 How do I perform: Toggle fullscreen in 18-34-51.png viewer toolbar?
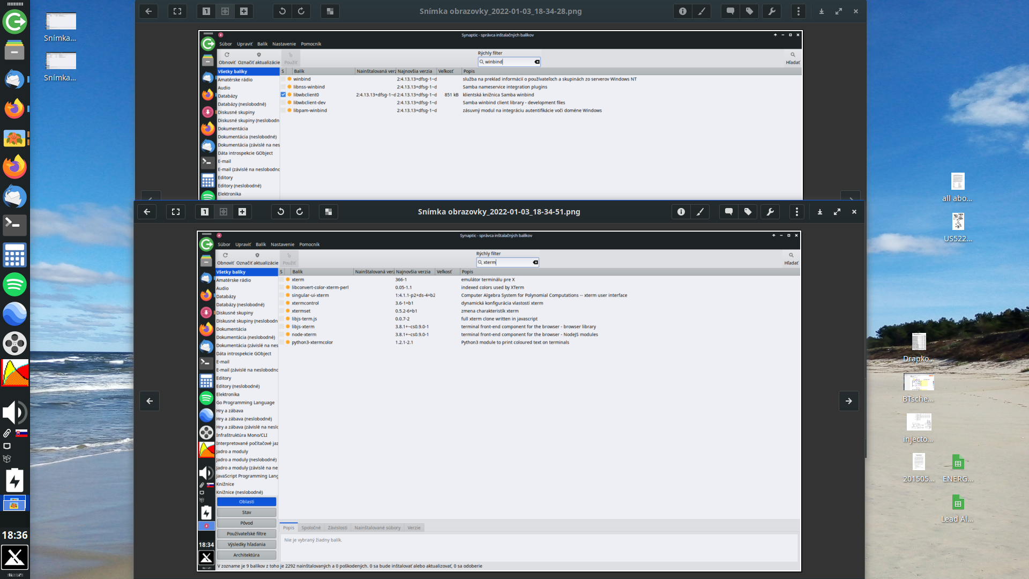click(176, 212)
